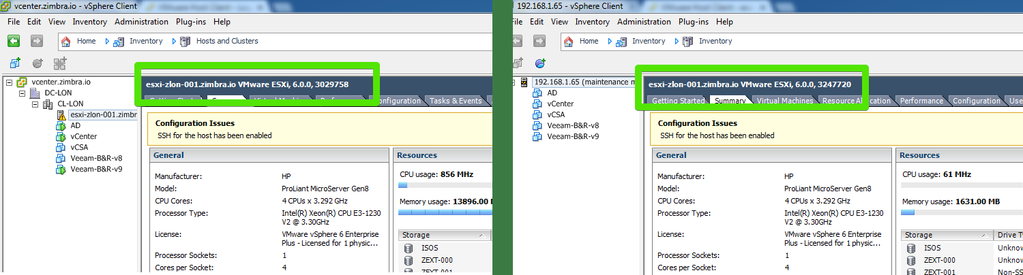
Task: Open Administration menu in vcenter.zimbra.io window
Action: point(141,22)
